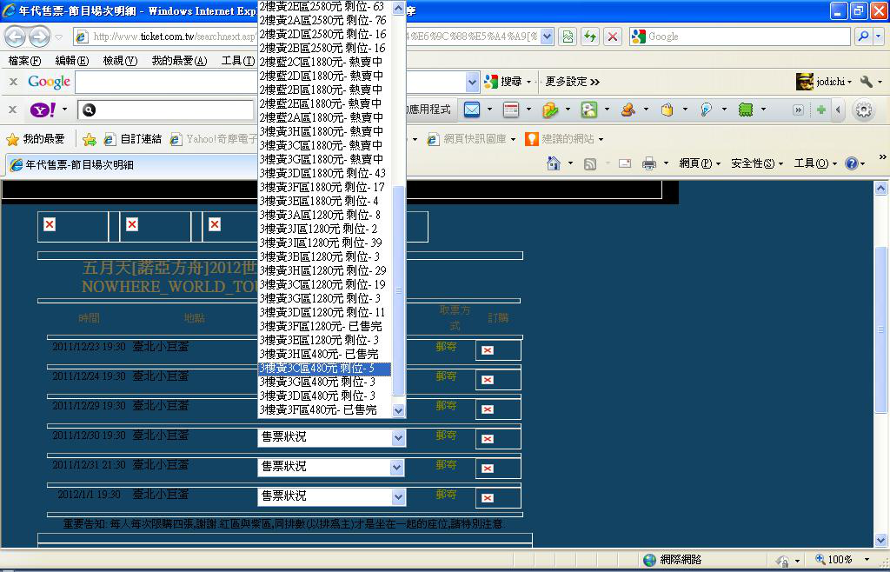Click order icon for 2012/1/1 show
This screenshot has height=572, width=890.
[x=488, y=498]
